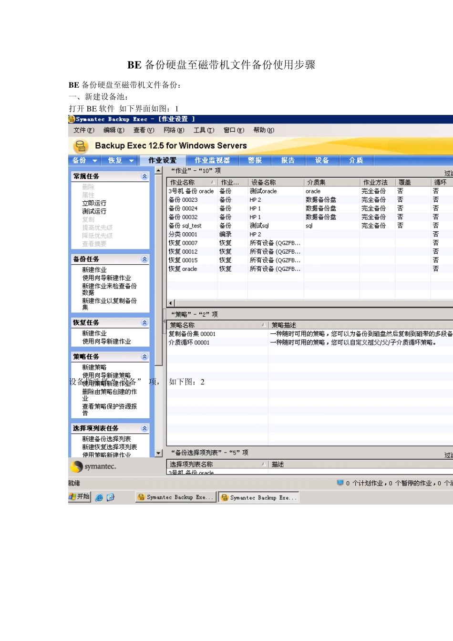This screenshot has height=641, width=453.
Task: Click 新建恢复选择项列表 link
Action: tap(109, 447)
